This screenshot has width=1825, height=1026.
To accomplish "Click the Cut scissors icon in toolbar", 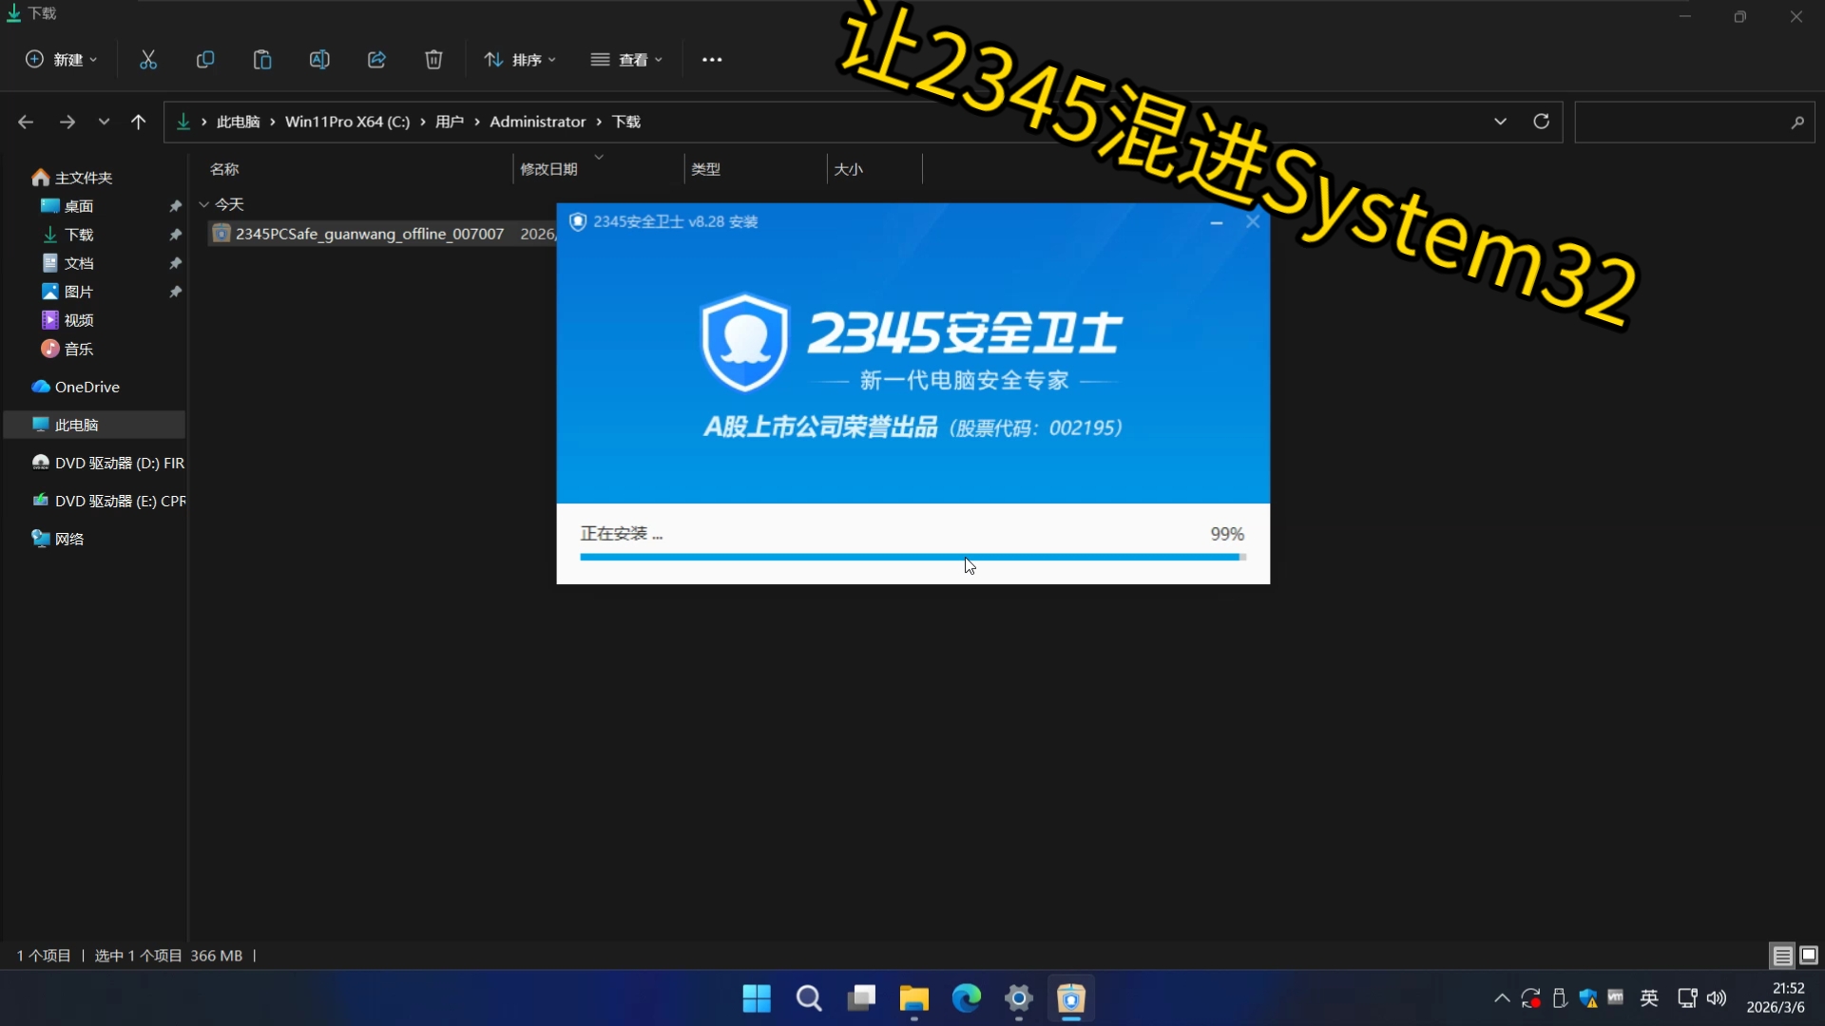I will 148,60.
